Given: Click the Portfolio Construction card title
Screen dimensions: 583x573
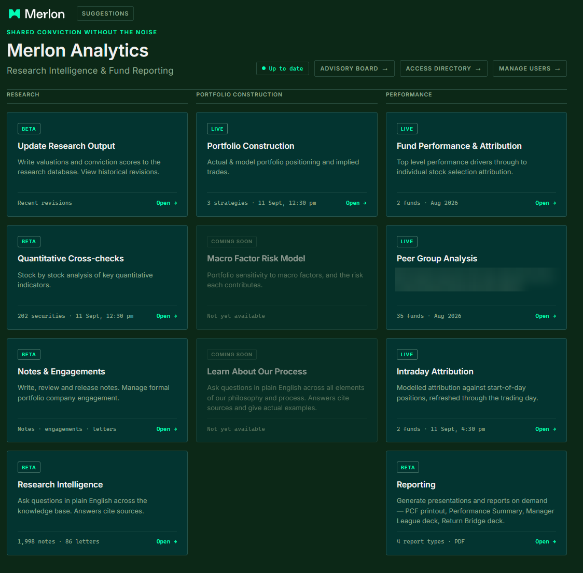Looking at the screenshot, I should (x=251, y=146).
